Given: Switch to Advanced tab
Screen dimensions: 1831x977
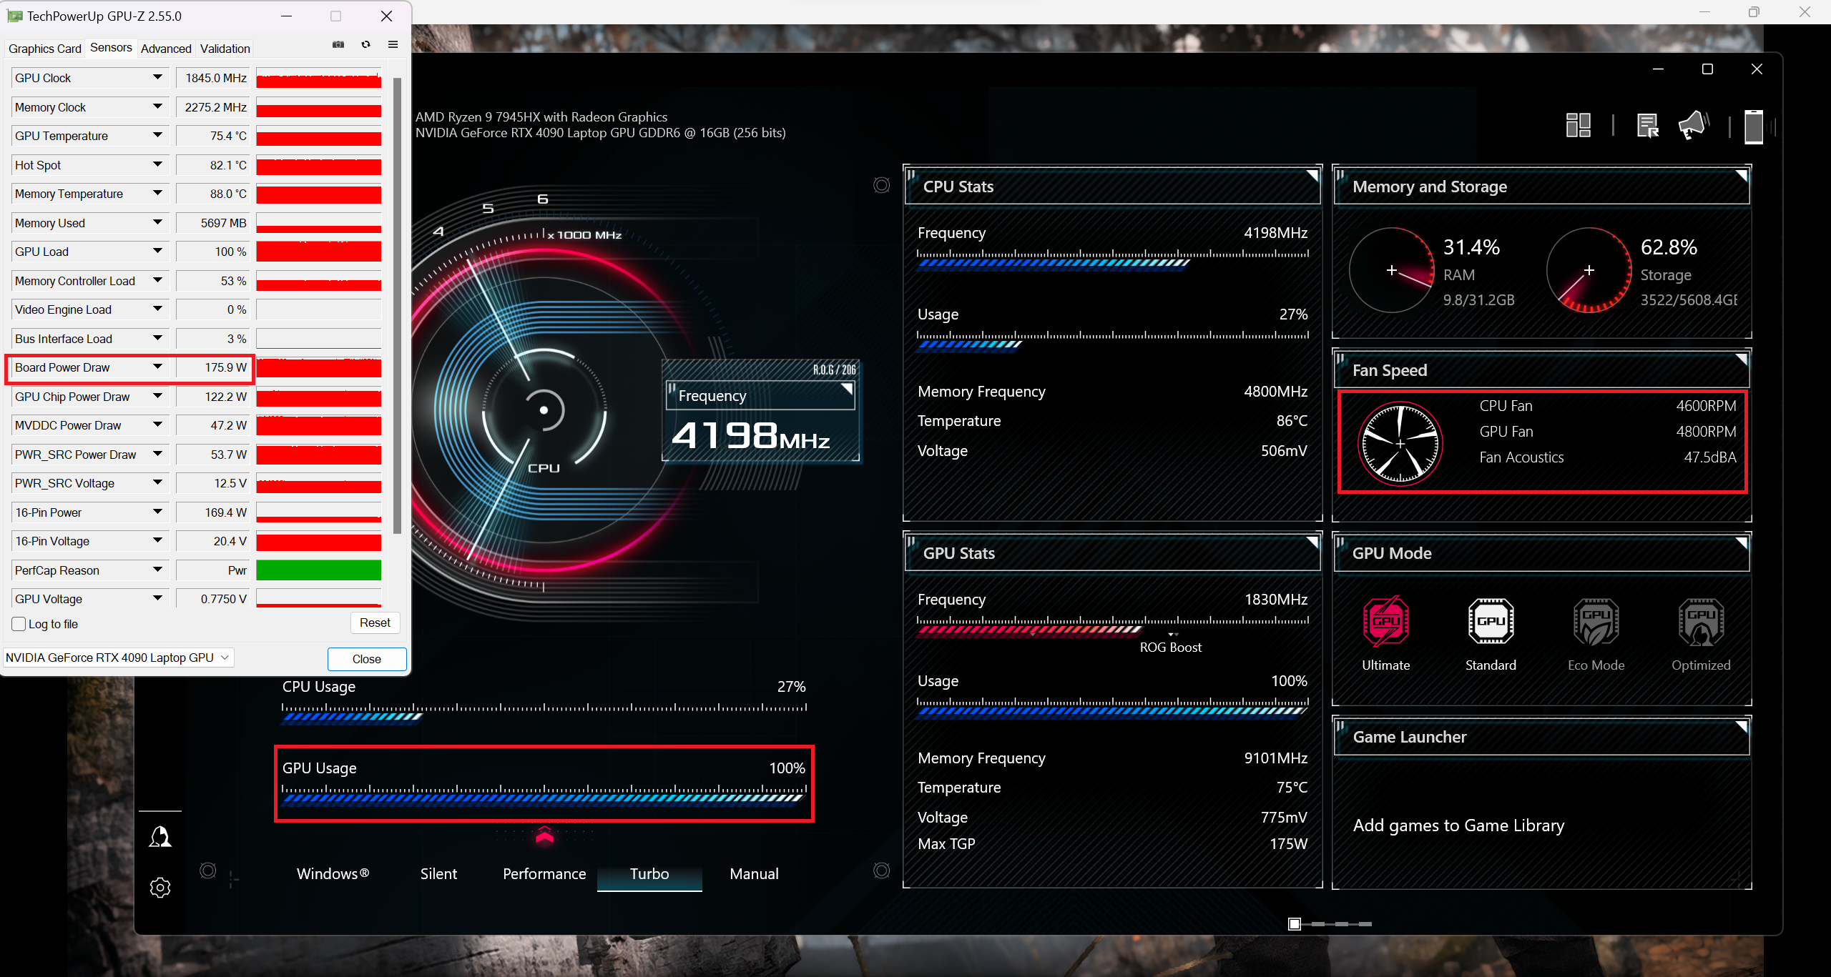Looking at the screenshot, I should (x=166, y=49).
